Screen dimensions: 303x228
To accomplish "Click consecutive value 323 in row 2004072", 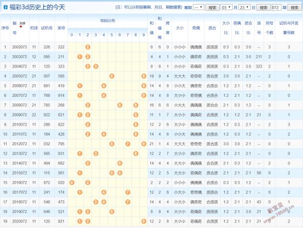I will (x=259, y=67).
